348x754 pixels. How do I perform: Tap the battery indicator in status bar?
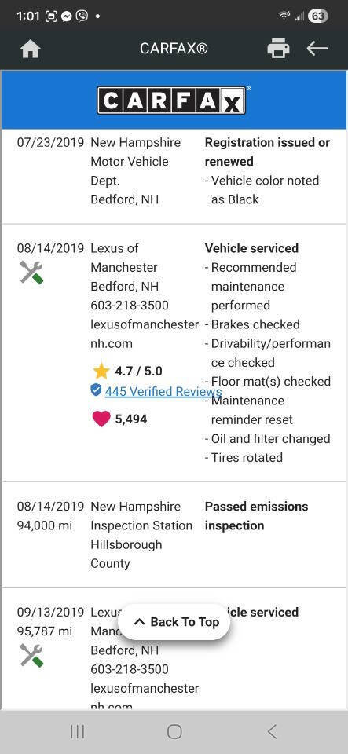coord(317,16)
